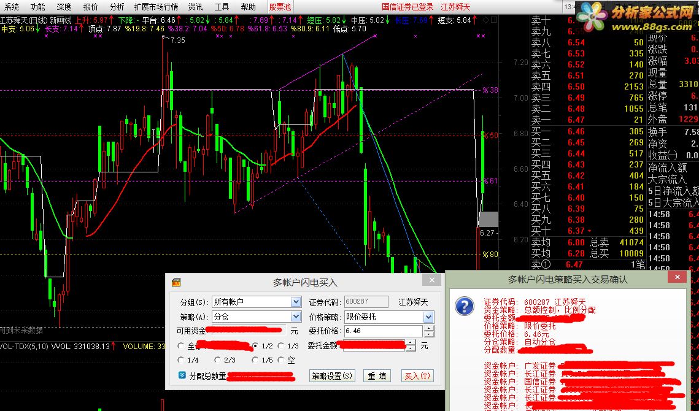Open the 功能 menu
Screen dimensions: 699x411
tap(38, 7)
